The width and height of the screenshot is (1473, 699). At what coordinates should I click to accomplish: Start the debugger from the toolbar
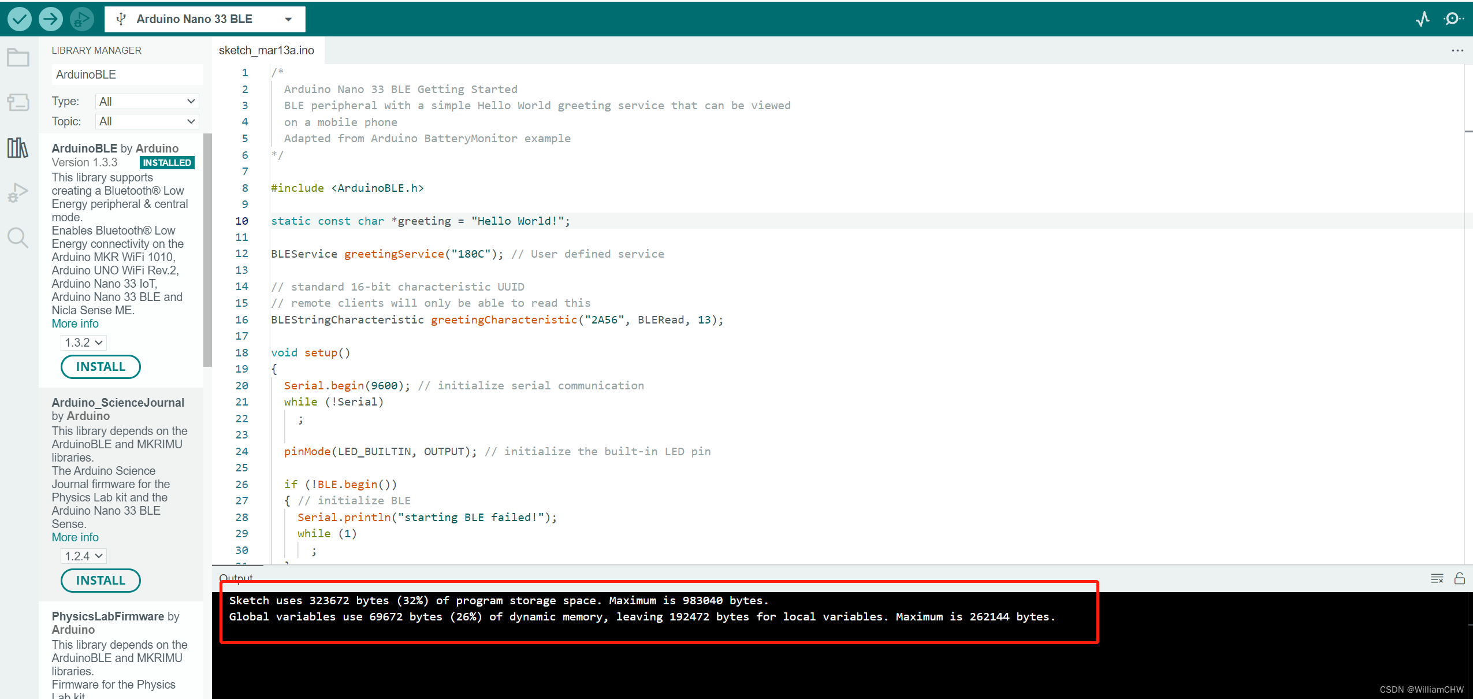coord(81,18)
